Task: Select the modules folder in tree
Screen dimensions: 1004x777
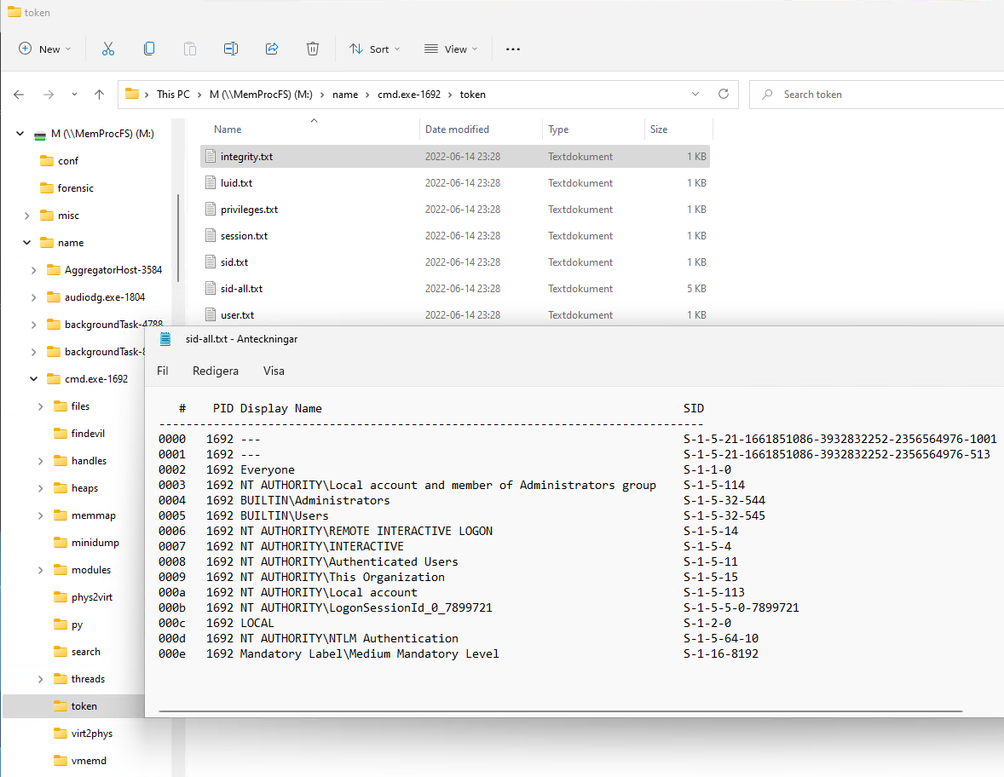Action: (x=91, y=570)
